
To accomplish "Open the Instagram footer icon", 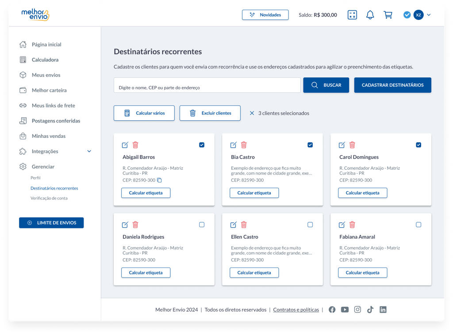I will (x=357, y=310).
